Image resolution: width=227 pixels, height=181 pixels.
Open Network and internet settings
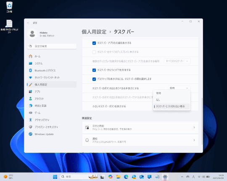pos(52,78)
